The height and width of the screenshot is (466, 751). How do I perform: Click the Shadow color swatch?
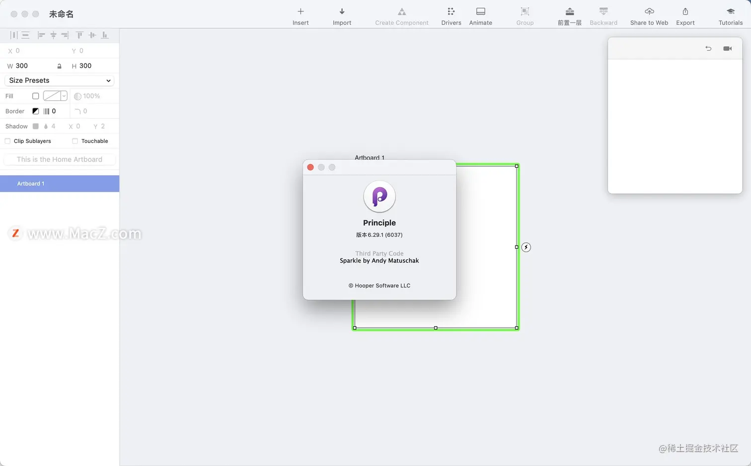click(x=35, y=126)
